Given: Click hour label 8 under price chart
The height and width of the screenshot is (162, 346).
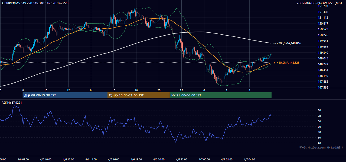Looking at the screenshot, I should pyautogui.click(x=23, y=90).
